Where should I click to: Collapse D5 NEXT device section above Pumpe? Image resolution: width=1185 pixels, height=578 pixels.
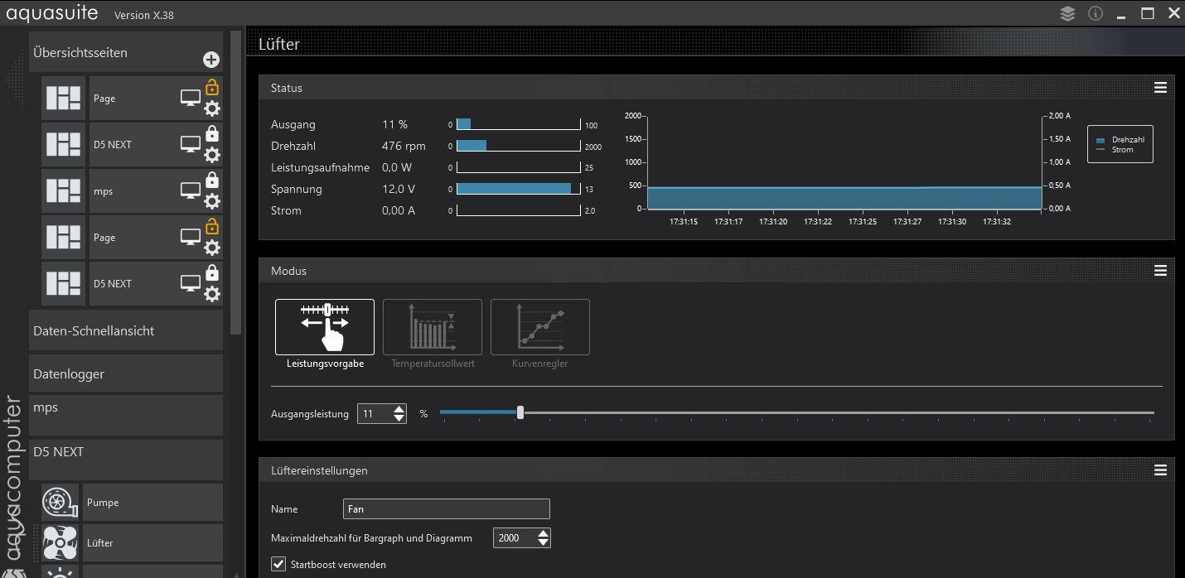126,460
